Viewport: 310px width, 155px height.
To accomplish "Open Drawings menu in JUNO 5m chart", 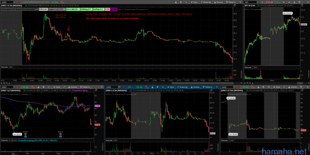I will pyautogui.click(x=182, y=87).
